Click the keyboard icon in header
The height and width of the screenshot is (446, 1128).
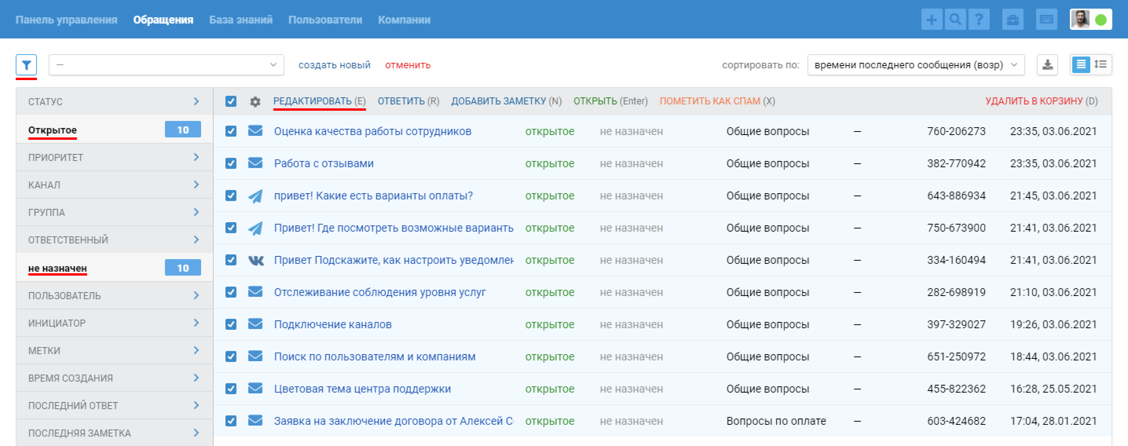(1046, 20)
